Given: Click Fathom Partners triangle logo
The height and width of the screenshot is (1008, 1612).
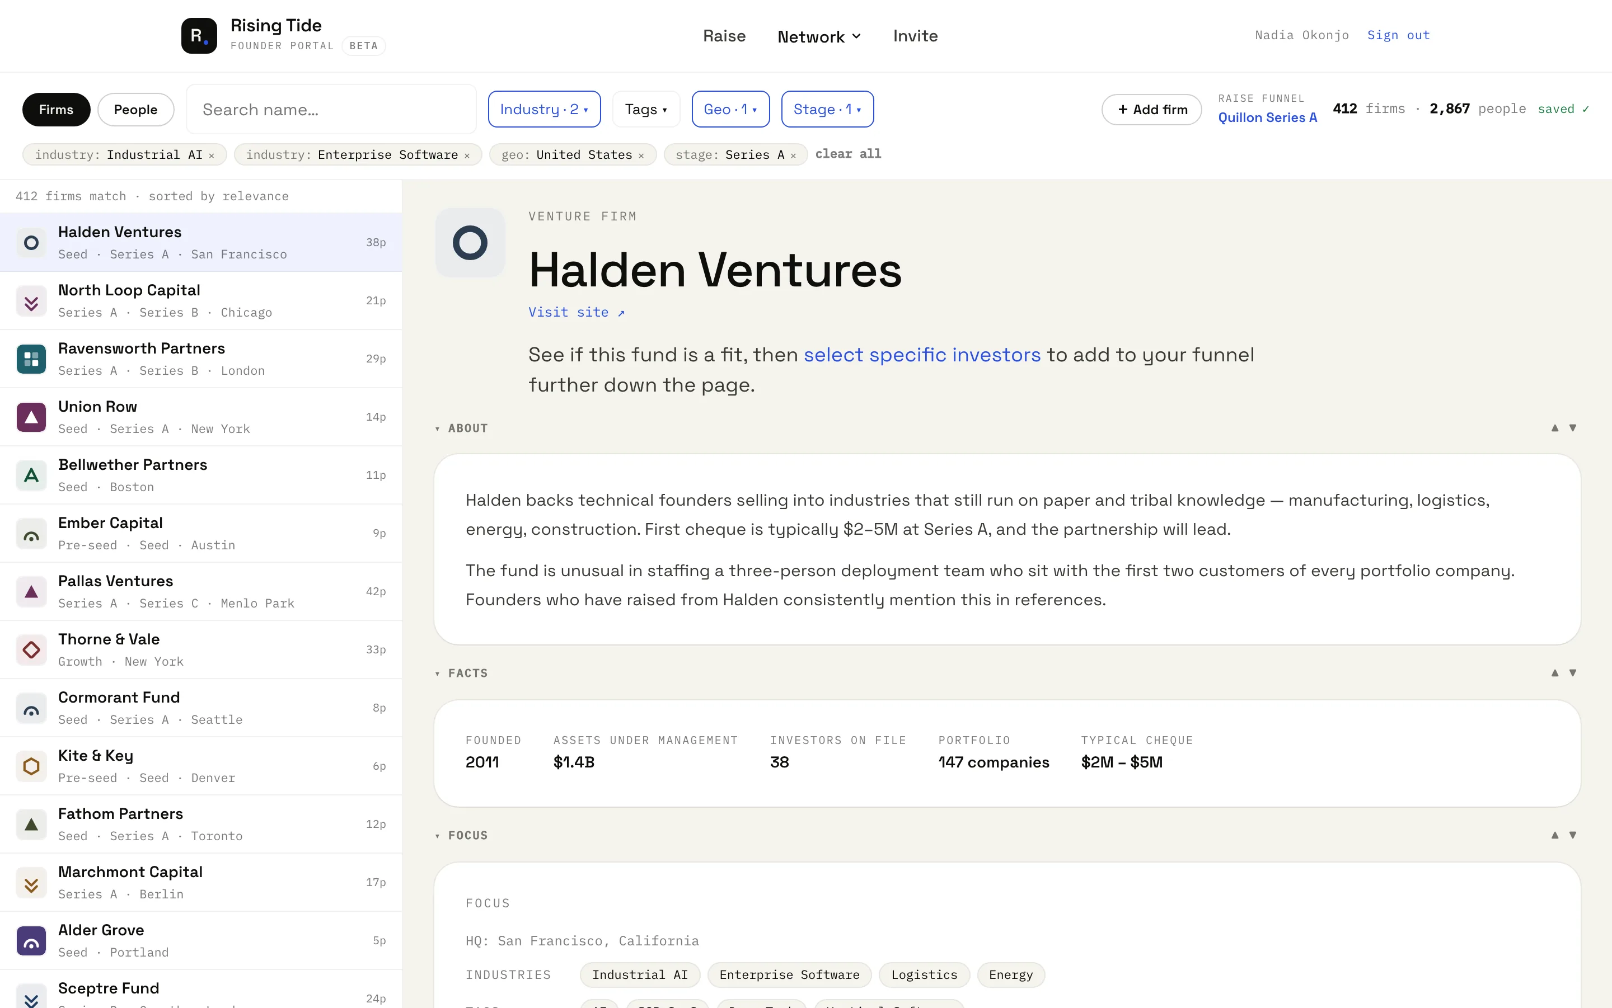Looking at the screenshot, I should pos(31,824).
